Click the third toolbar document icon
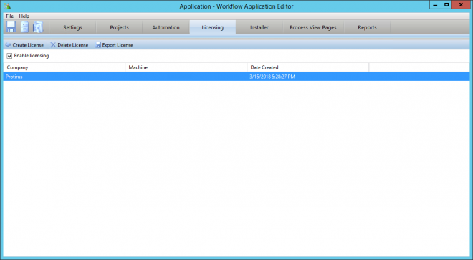The height and width of the screenshot is (260, 473). click(x=38, y=27)
